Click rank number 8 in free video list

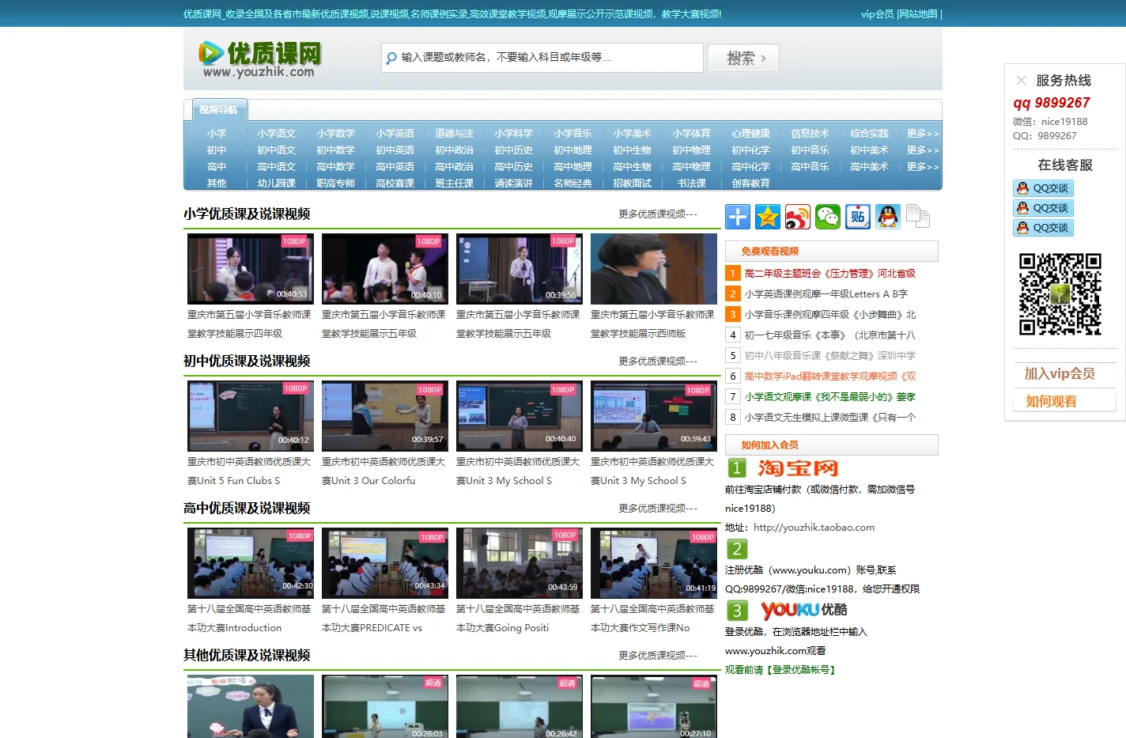coord(733,418)
